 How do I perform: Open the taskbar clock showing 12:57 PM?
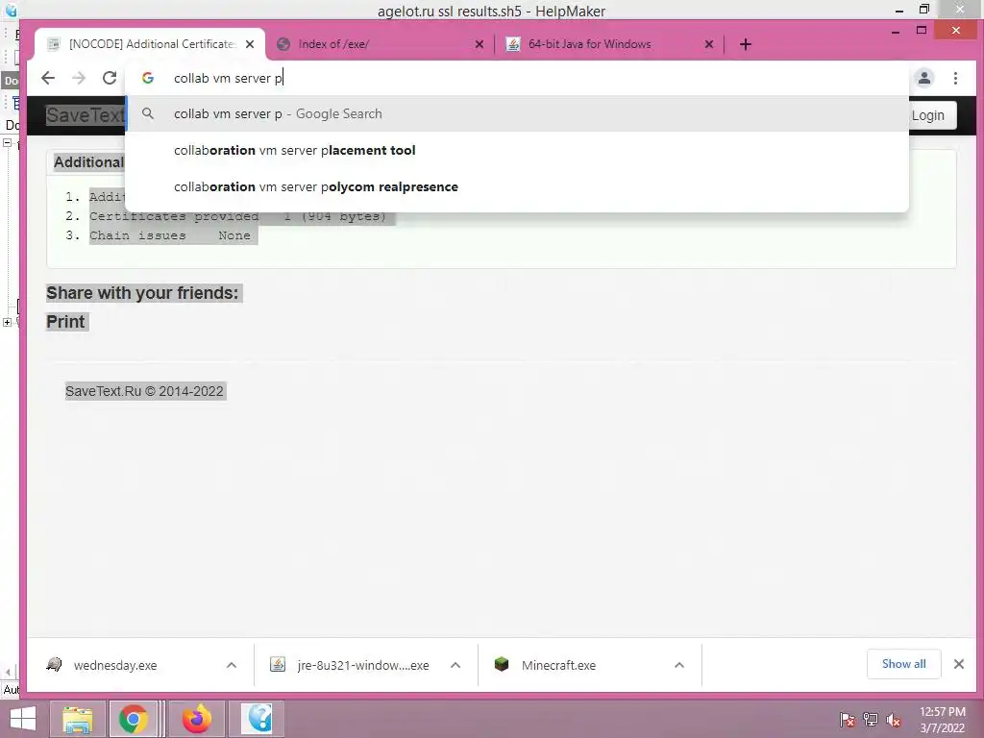942,720
